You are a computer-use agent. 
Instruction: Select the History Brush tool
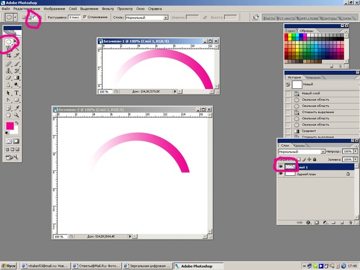point(16,71)
